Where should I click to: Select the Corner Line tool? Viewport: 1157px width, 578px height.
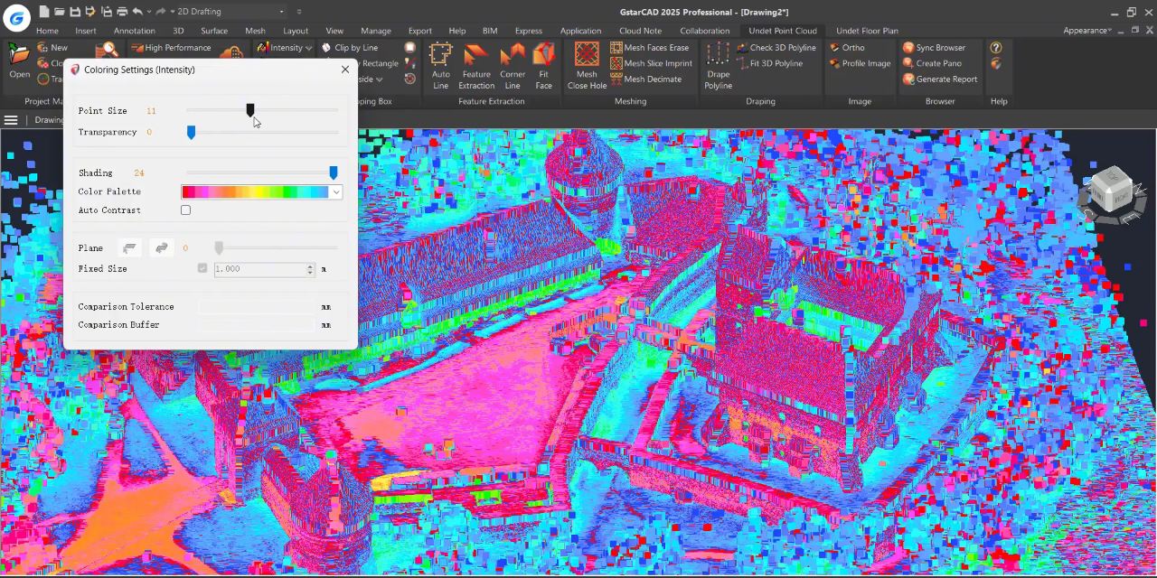[513, 66]
